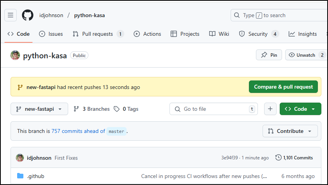This screenshot has height=185, width=328.
Task: Click the Projects table icon
Action: click(174, 34)
